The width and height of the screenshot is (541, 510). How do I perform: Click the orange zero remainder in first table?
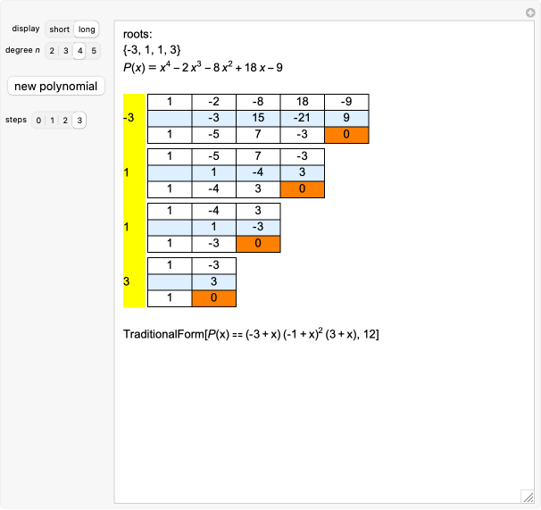(346, 134)
